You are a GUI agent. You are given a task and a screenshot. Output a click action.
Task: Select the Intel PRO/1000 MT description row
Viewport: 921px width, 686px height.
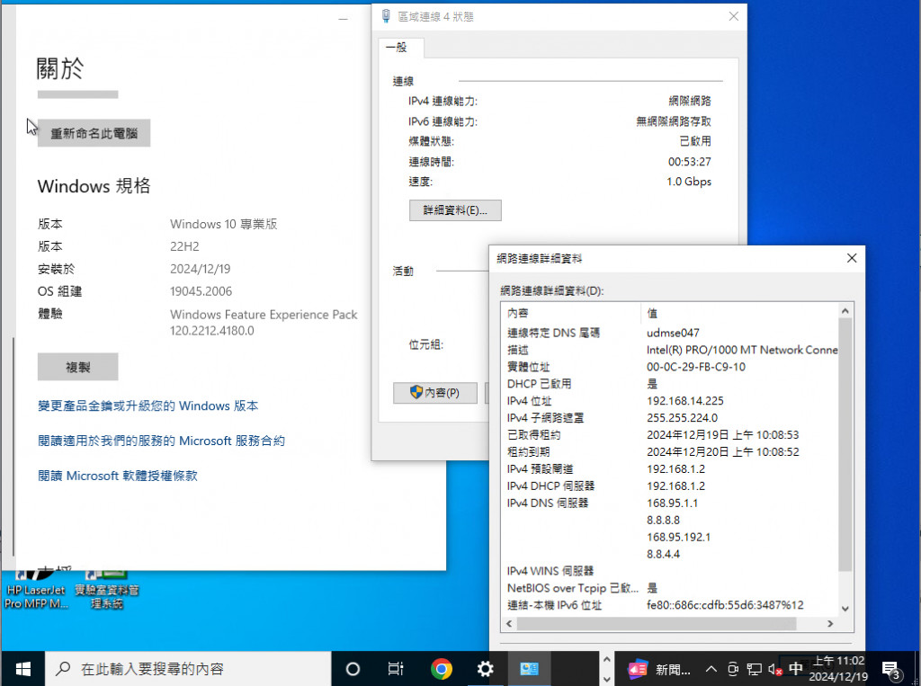671,350
